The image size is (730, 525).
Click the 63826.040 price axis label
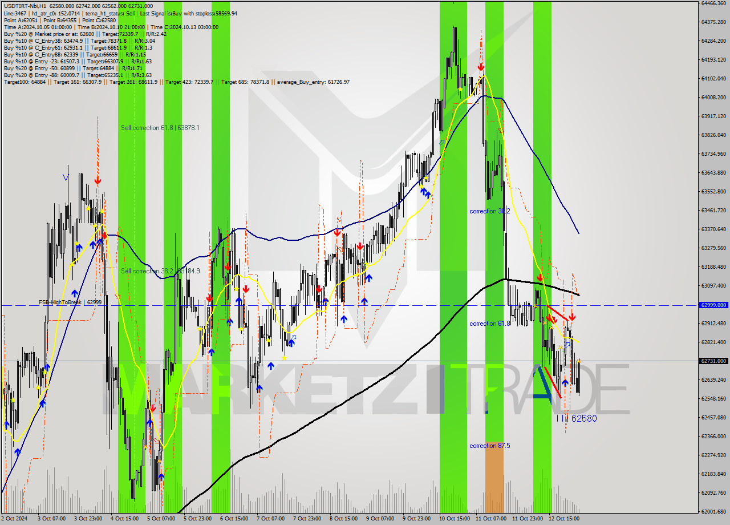[x=713, y=135]
